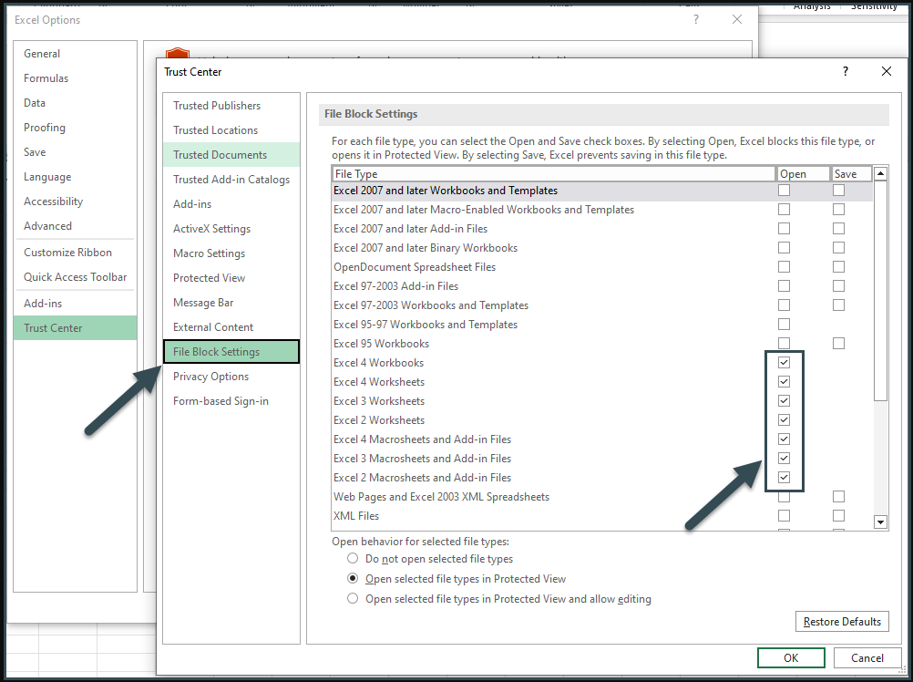This screenshot has height=682, width=913.
Task: Check Save checkbox for XML Files
Action: tap(837, 515)
